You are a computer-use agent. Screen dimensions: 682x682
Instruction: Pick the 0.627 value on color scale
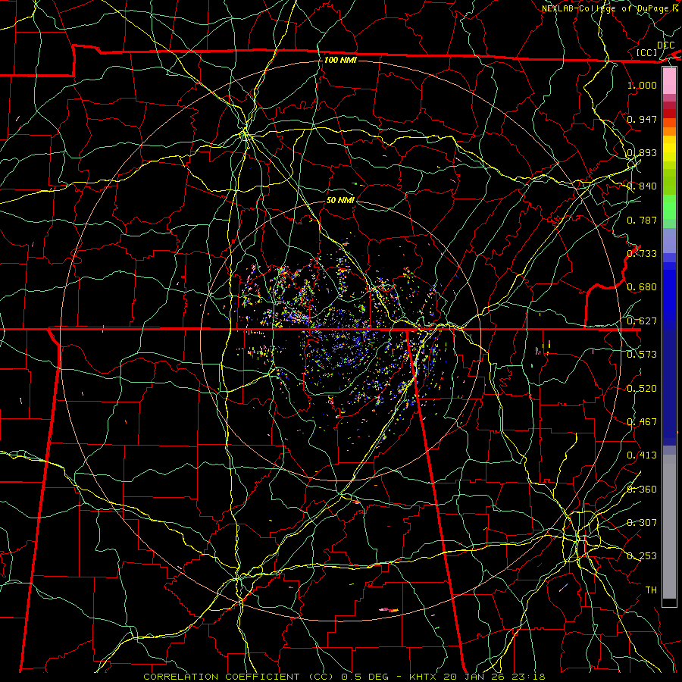click(642, 321)
